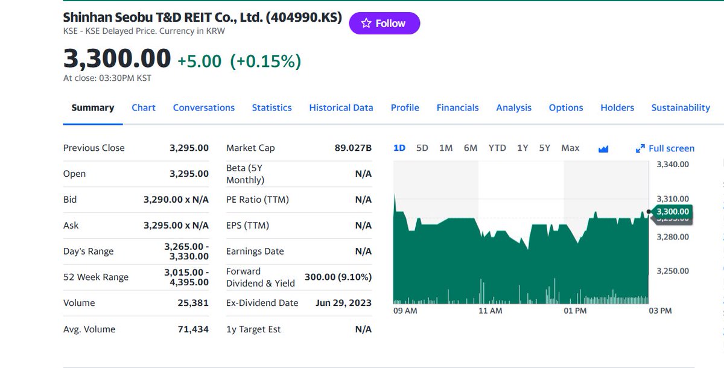This screenshot has height=368, width=724.
Task: Click the 11 AM chart axis label
Action: tap(490, 311)
